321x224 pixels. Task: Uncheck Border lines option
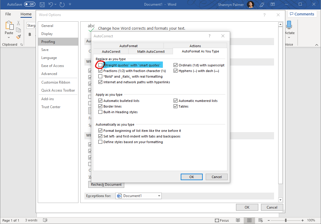pos(100,106)
